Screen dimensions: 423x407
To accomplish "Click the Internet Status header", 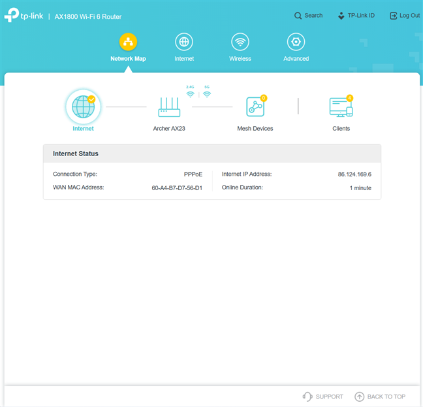I will click(76, 154).
